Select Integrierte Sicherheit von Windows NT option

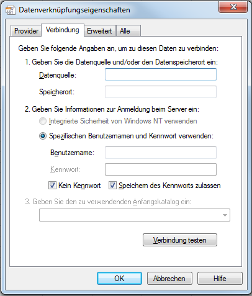(43, 121)
